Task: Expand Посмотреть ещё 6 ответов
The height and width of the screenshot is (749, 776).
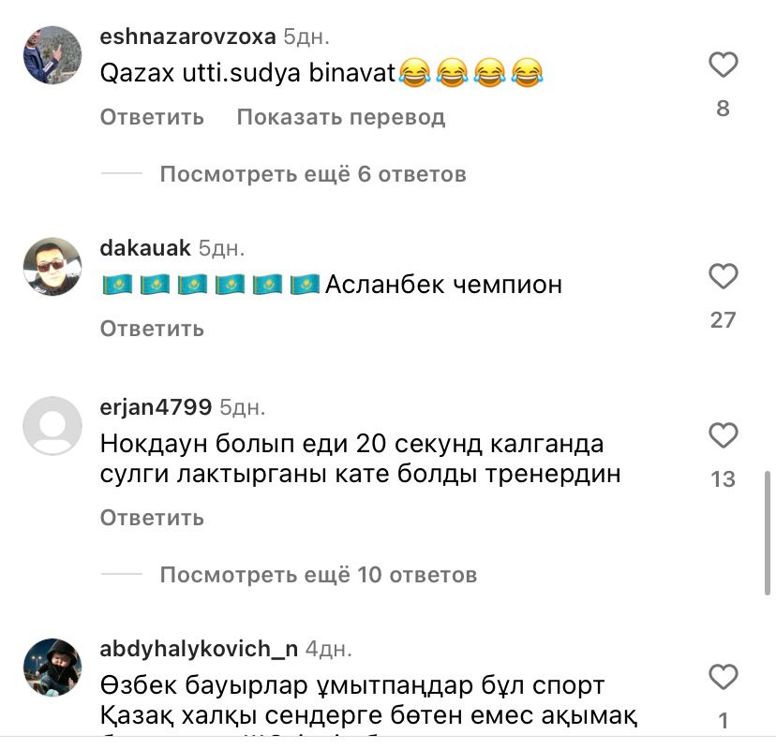Action: point(313,174)
